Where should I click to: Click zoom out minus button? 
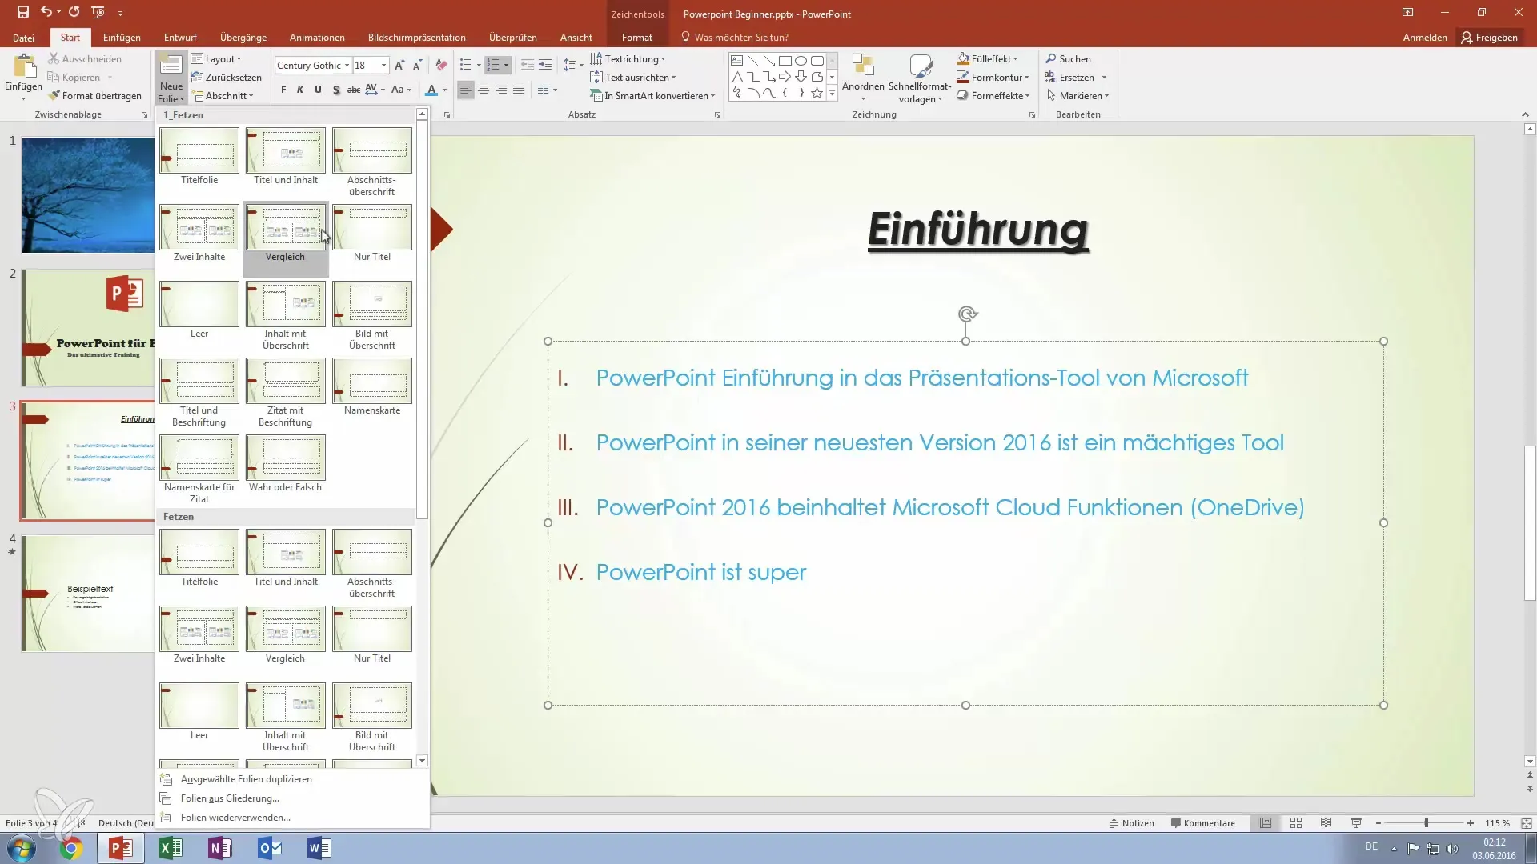[x=1378, y=823]
